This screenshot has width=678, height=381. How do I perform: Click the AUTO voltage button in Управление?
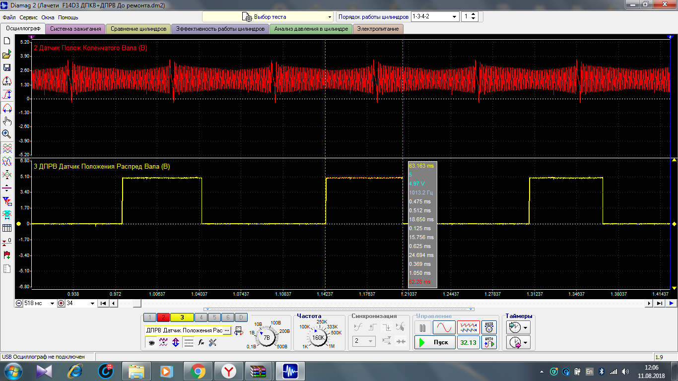point(489,328)
